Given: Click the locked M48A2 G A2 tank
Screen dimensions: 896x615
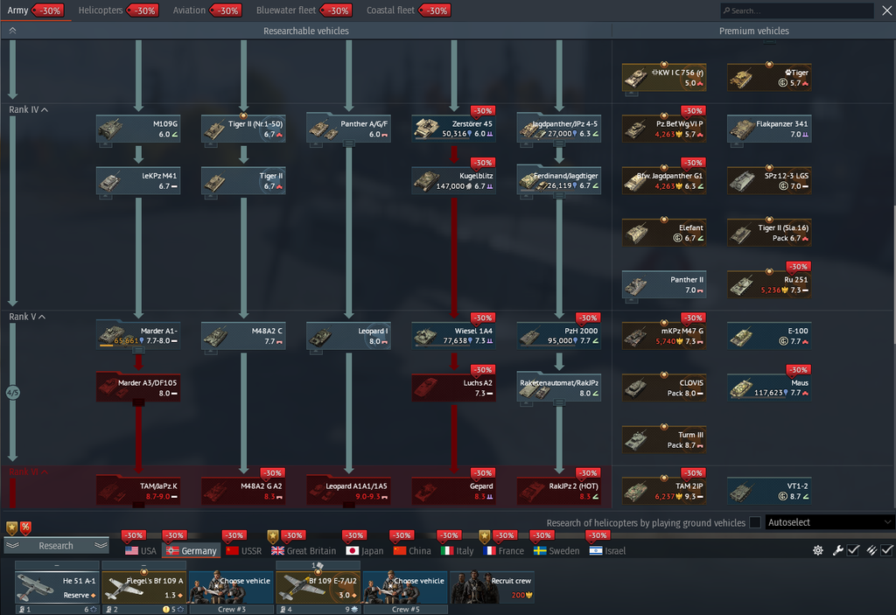Looking at the screenshot, I should [x=243, y=491].
